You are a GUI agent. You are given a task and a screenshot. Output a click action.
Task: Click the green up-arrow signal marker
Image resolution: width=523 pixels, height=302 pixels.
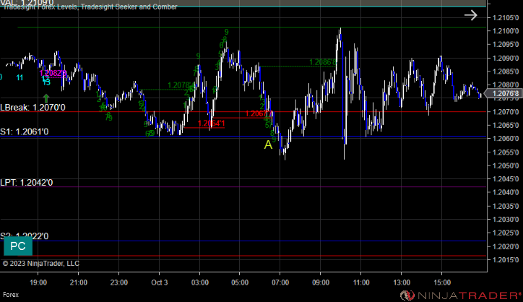tap(46, 98)
